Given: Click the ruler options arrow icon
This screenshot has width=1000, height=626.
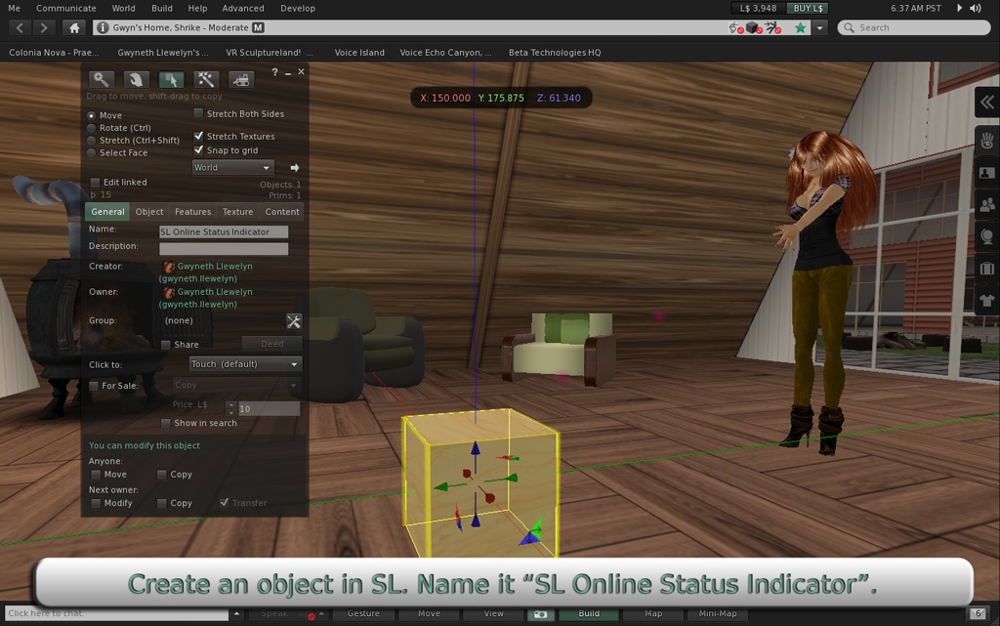Looking at the screenshot, I should [295, 168].
